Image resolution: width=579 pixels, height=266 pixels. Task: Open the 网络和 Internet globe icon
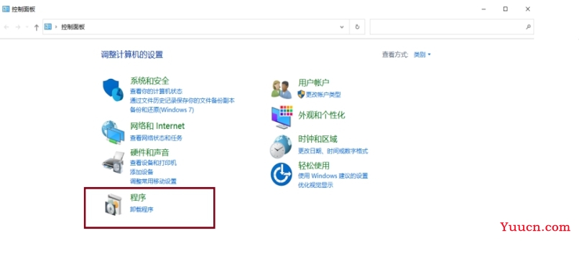tap(113, 132)
